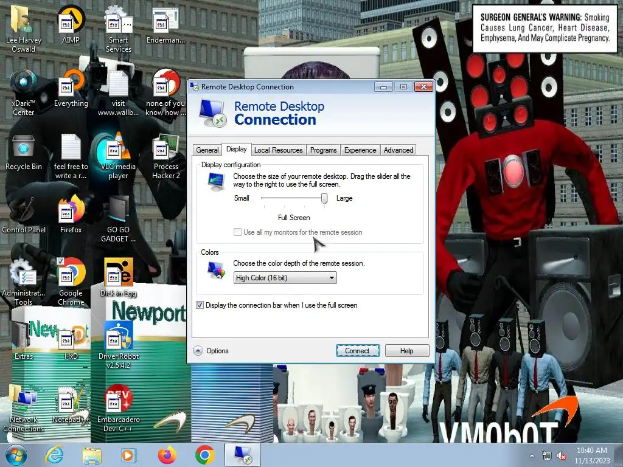The height and width of the screenshot is (467, 623).
Task: Click the Connect button
Action: pos(358,351)
